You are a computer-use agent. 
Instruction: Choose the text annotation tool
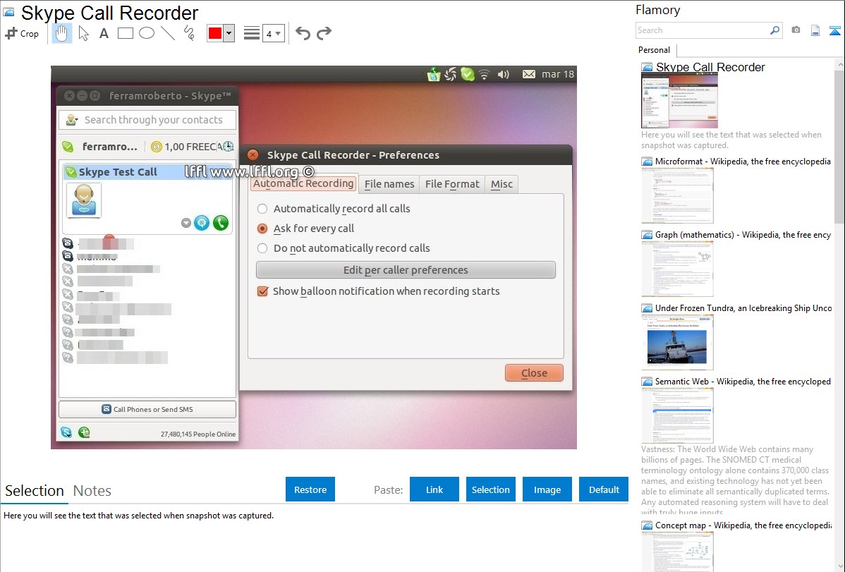[104, 33]
